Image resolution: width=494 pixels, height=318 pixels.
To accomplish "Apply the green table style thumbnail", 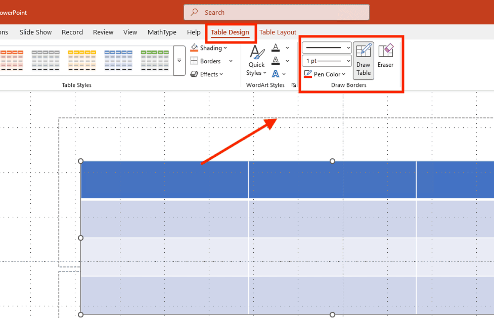I will (155, 60).
